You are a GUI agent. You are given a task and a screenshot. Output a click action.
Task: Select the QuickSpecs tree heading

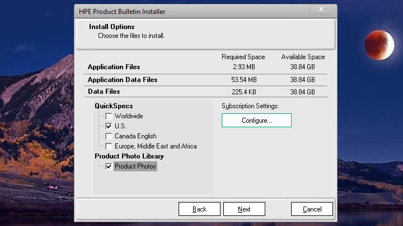pyautogui.click(x=114, y=106)
